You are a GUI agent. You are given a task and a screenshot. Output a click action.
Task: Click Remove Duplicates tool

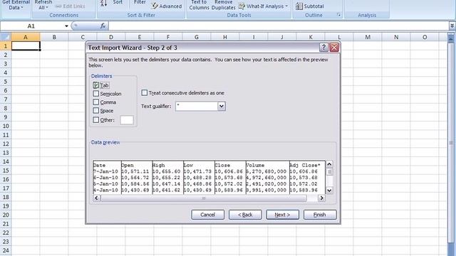tap(223, 5)
